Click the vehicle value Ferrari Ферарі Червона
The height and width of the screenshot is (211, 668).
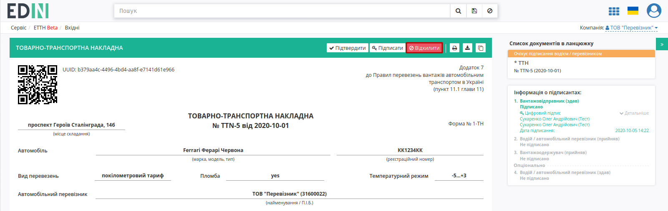tap(213, 150)
